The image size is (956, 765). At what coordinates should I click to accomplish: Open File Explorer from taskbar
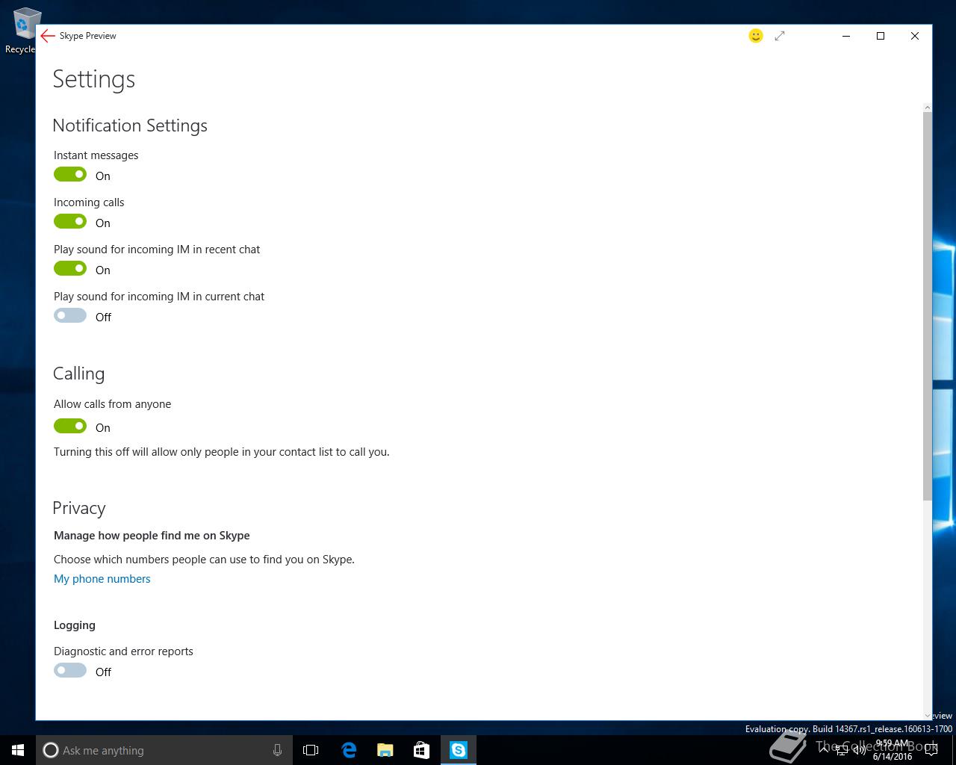coord(385,750)
